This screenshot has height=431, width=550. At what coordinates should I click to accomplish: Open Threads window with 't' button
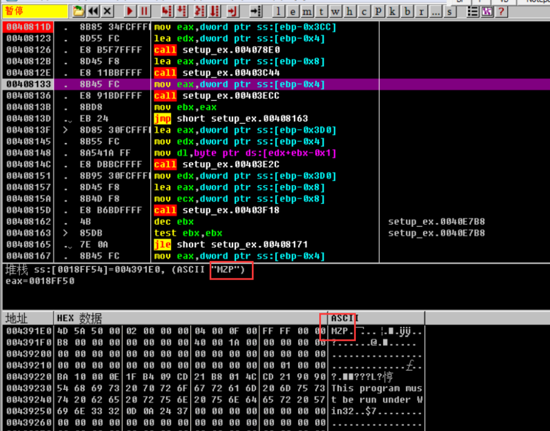[x=321, y=12]
